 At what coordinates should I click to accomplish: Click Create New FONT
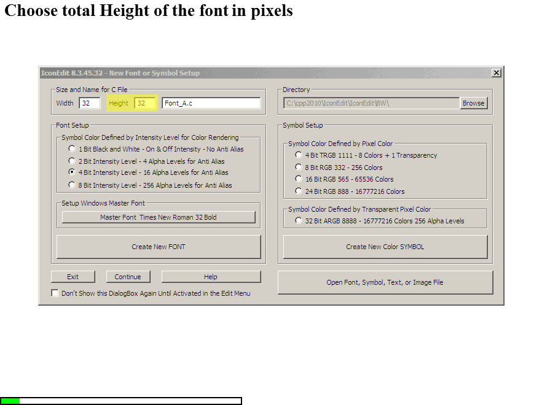[x=158, y=247]
